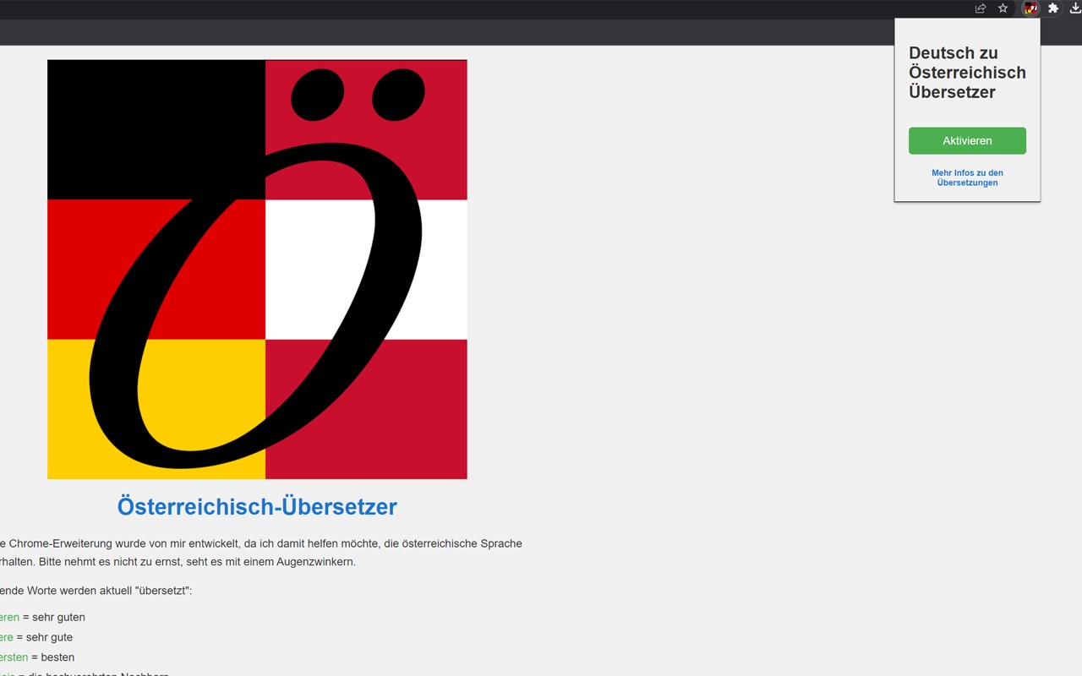Open the Extensions puzzle piece menu

pyautogui.click(x=1053, y=8)
